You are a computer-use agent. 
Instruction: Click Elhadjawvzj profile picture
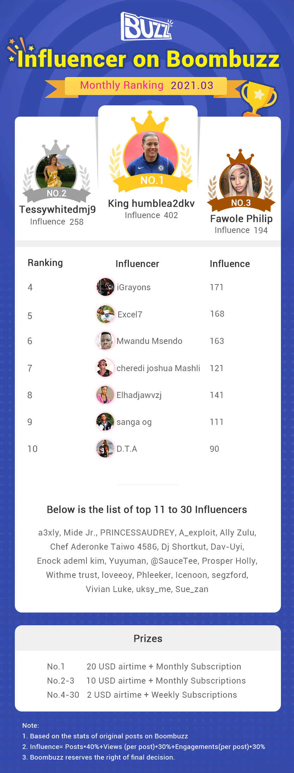[105, 395]
